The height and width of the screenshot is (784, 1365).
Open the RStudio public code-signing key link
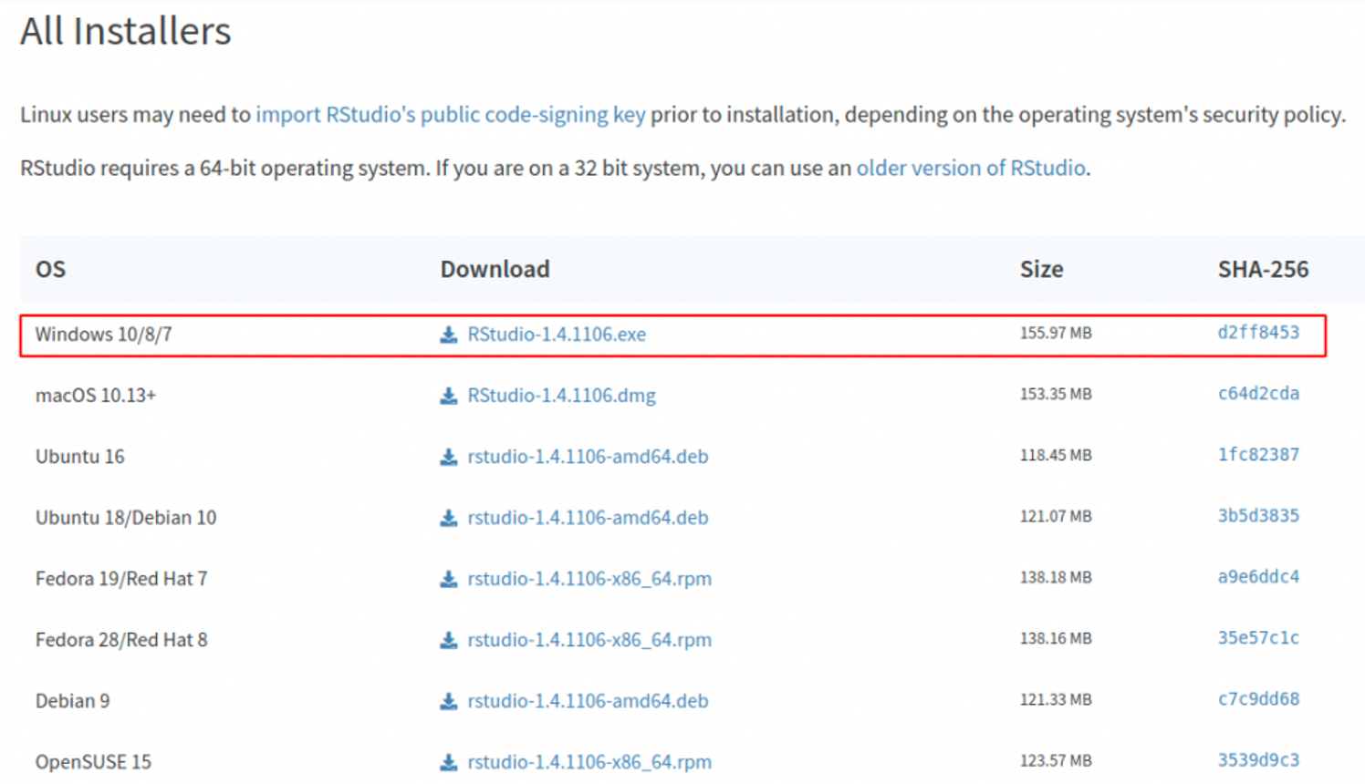(x=452, y=114)
